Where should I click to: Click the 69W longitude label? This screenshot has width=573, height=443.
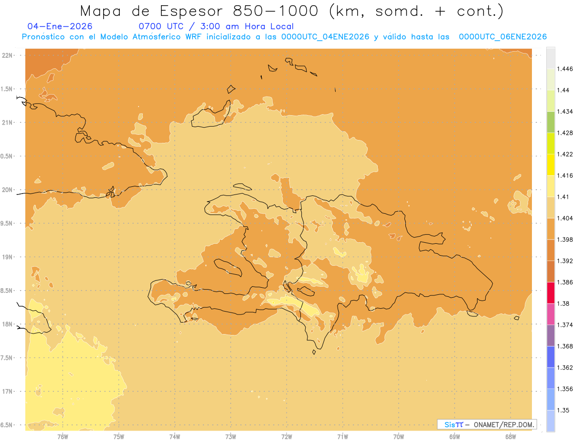(x=455, y=436)
